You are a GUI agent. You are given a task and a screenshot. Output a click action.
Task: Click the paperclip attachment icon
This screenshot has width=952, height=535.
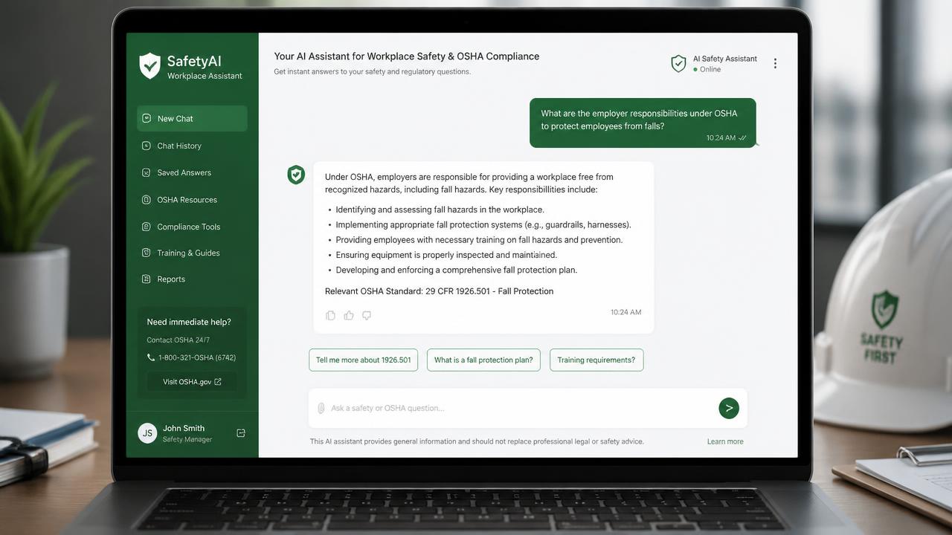pos(321,408)
